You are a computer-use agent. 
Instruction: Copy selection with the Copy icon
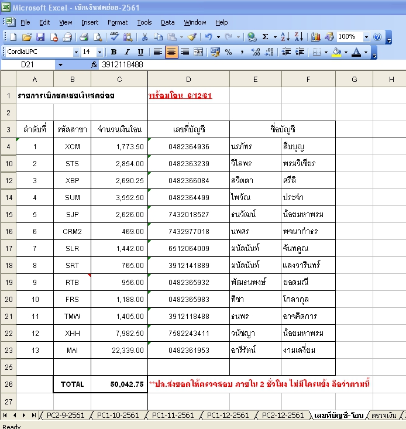[158, 37]
